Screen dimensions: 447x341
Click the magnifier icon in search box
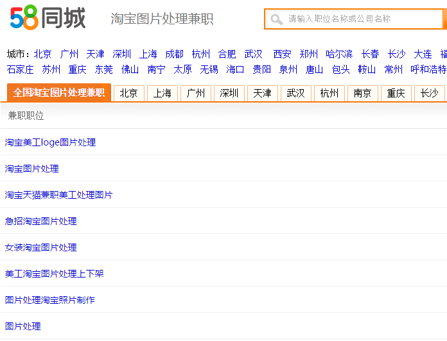pyautogui.click(x=277, y=19)
